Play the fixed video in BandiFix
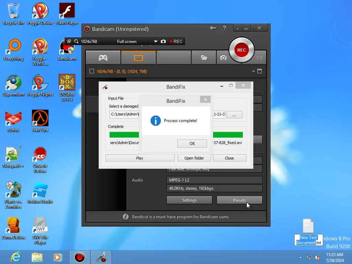Image resolution: width=352 pixels, height=264 pixels. (x=140, y=158)
